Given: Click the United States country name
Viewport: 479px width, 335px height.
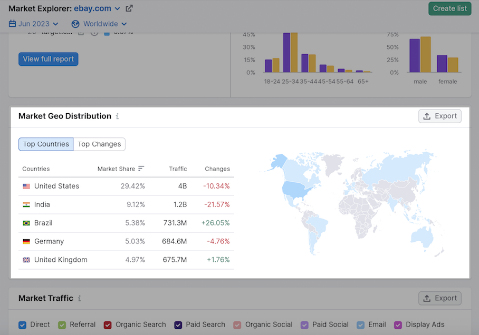Looking at the screenshot, I should 56,186.
